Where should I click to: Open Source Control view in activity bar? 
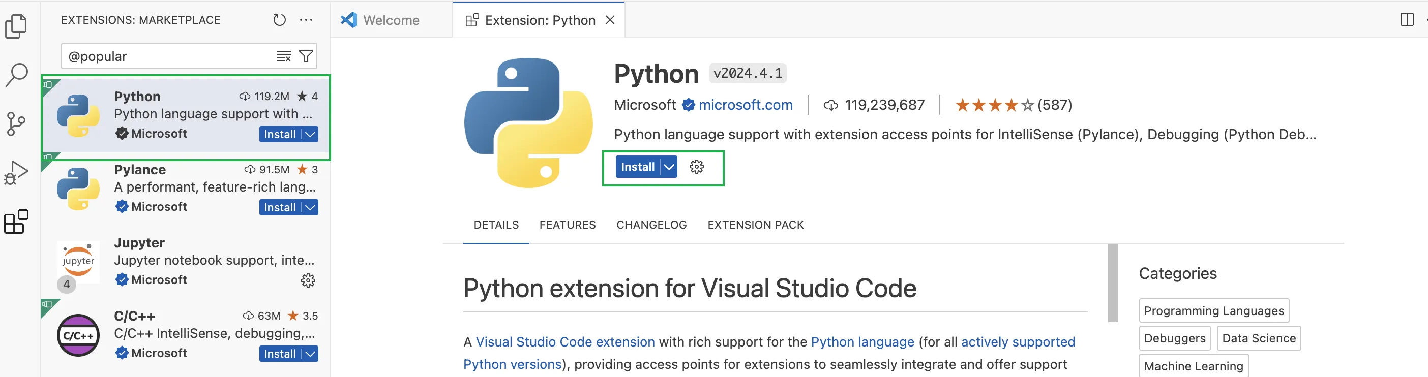pyautogui.click(x=16, y=123)
